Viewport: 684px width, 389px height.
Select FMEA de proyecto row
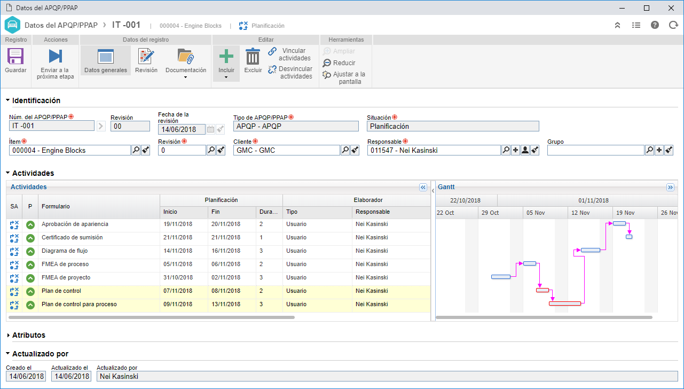tap(218, 278)
